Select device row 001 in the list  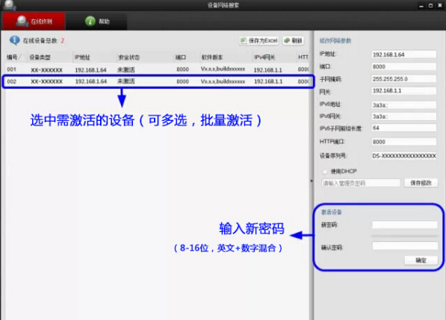point(157,69)
